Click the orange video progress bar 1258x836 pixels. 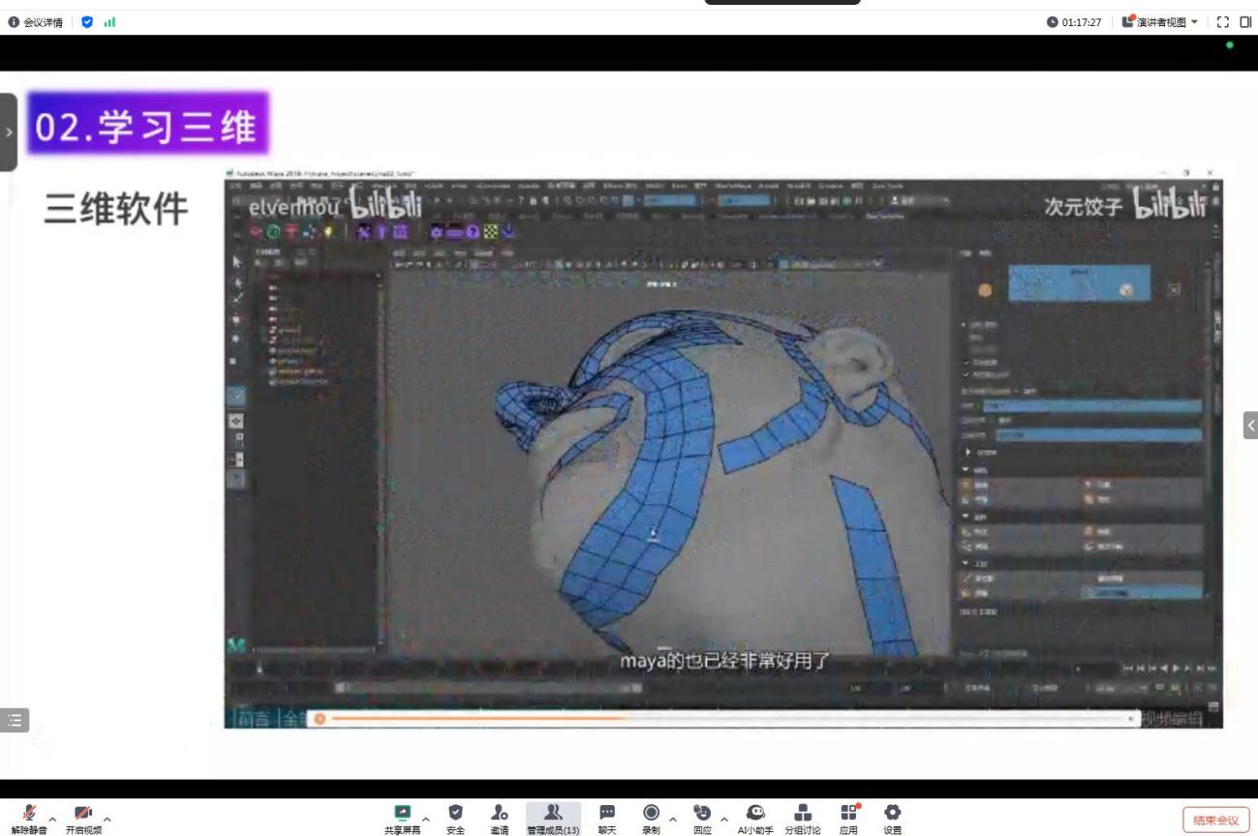[x=475, y=719]
